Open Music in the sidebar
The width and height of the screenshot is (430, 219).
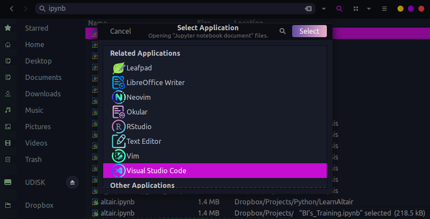pos(34,110)
